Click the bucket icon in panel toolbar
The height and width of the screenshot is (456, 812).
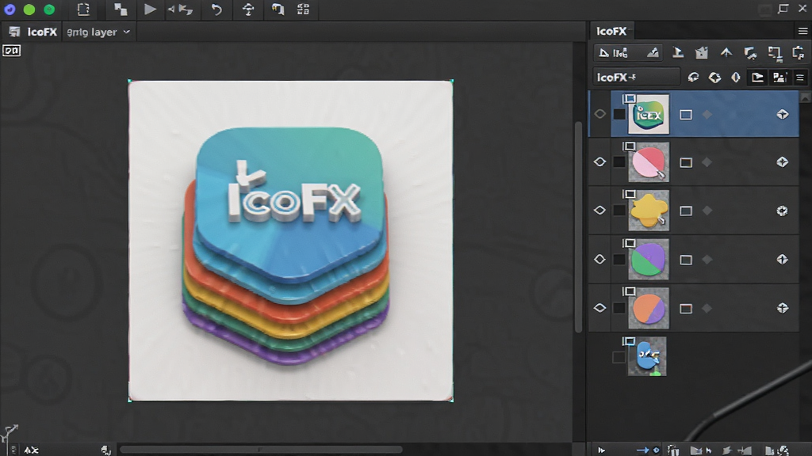(702, 52)
